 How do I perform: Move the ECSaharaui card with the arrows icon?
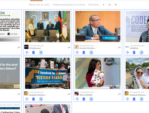coord(27,52)
